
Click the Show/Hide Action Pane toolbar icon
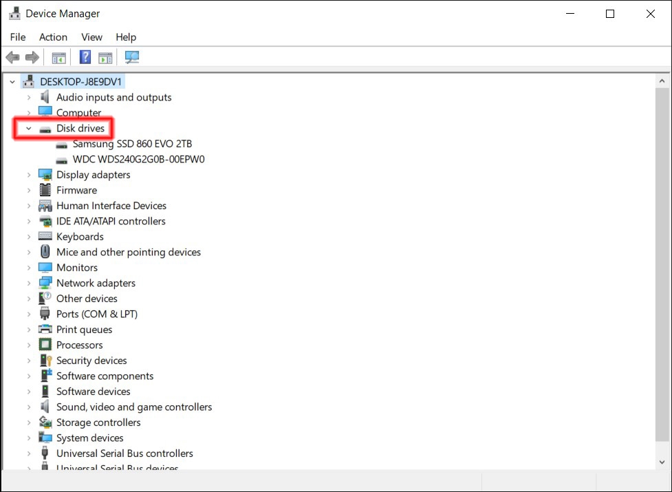click(105, 57)
